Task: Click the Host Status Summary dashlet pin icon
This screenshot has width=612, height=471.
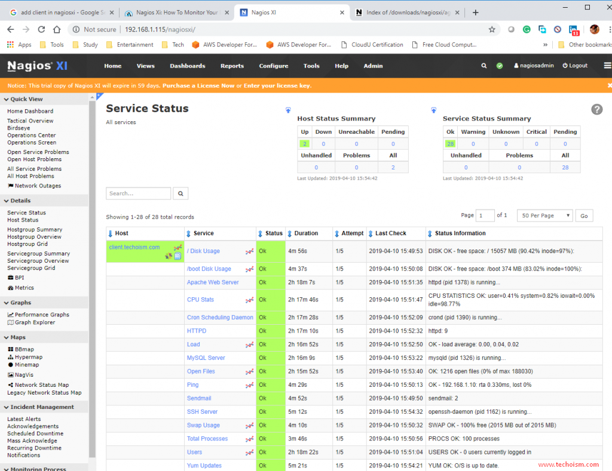Action: [x=288, y=110]
